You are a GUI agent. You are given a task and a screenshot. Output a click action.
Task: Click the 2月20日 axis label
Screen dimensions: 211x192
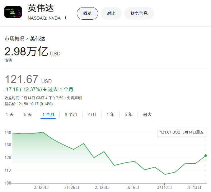(x=41, y=187)
